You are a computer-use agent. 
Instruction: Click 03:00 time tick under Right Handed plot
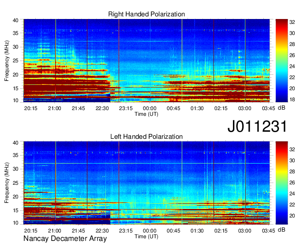tap(245, 108)
